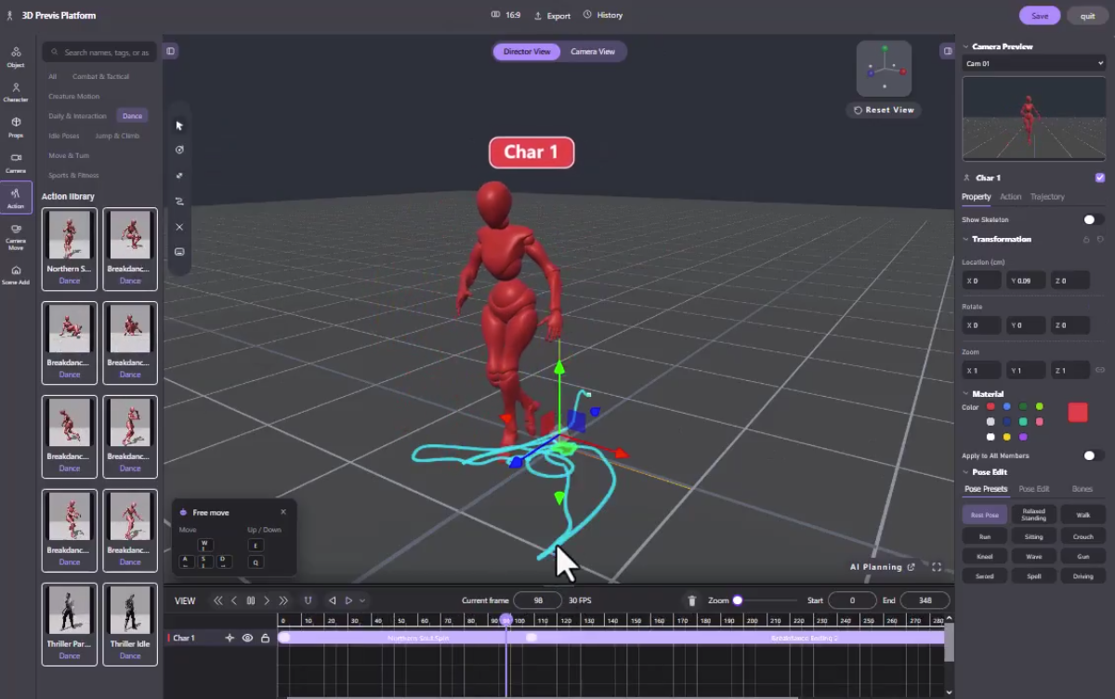The width and height of the screenshot is (1115, 699).
Task: Toggle Apply to All Members switch
Action: pos(1094,455)
